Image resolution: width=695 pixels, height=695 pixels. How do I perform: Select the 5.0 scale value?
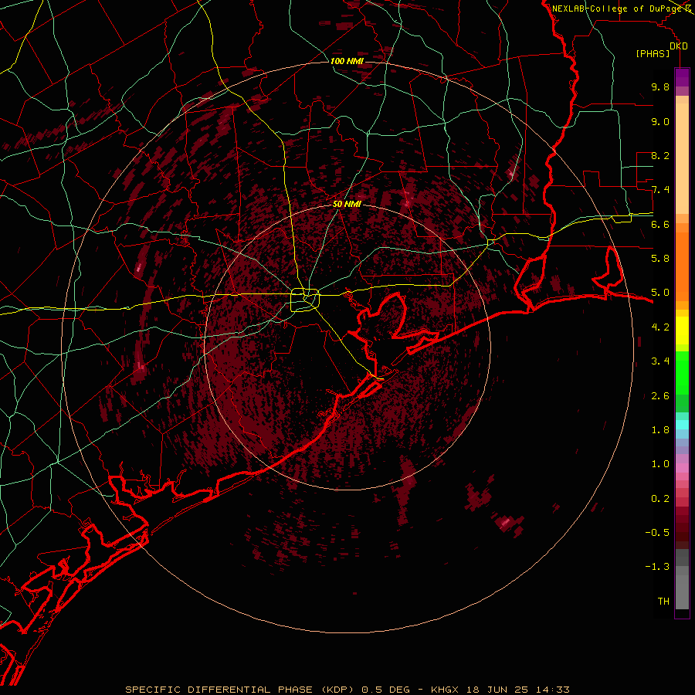point(660,293)
